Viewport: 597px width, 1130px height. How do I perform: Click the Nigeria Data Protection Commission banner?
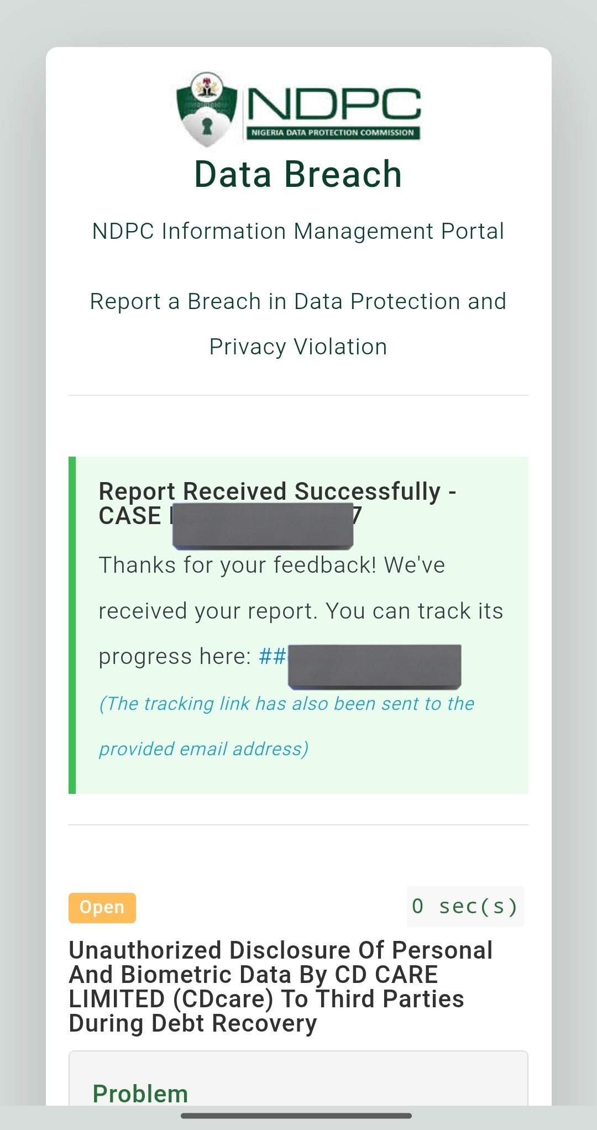(333, 133)
